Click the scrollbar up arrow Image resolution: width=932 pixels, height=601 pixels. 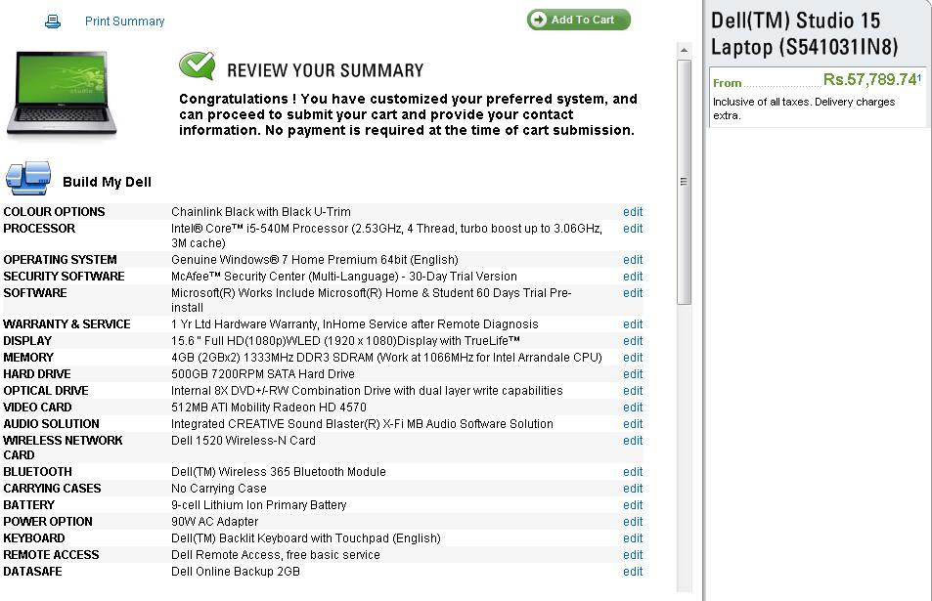pyautogui.click(x=684, y=50)
